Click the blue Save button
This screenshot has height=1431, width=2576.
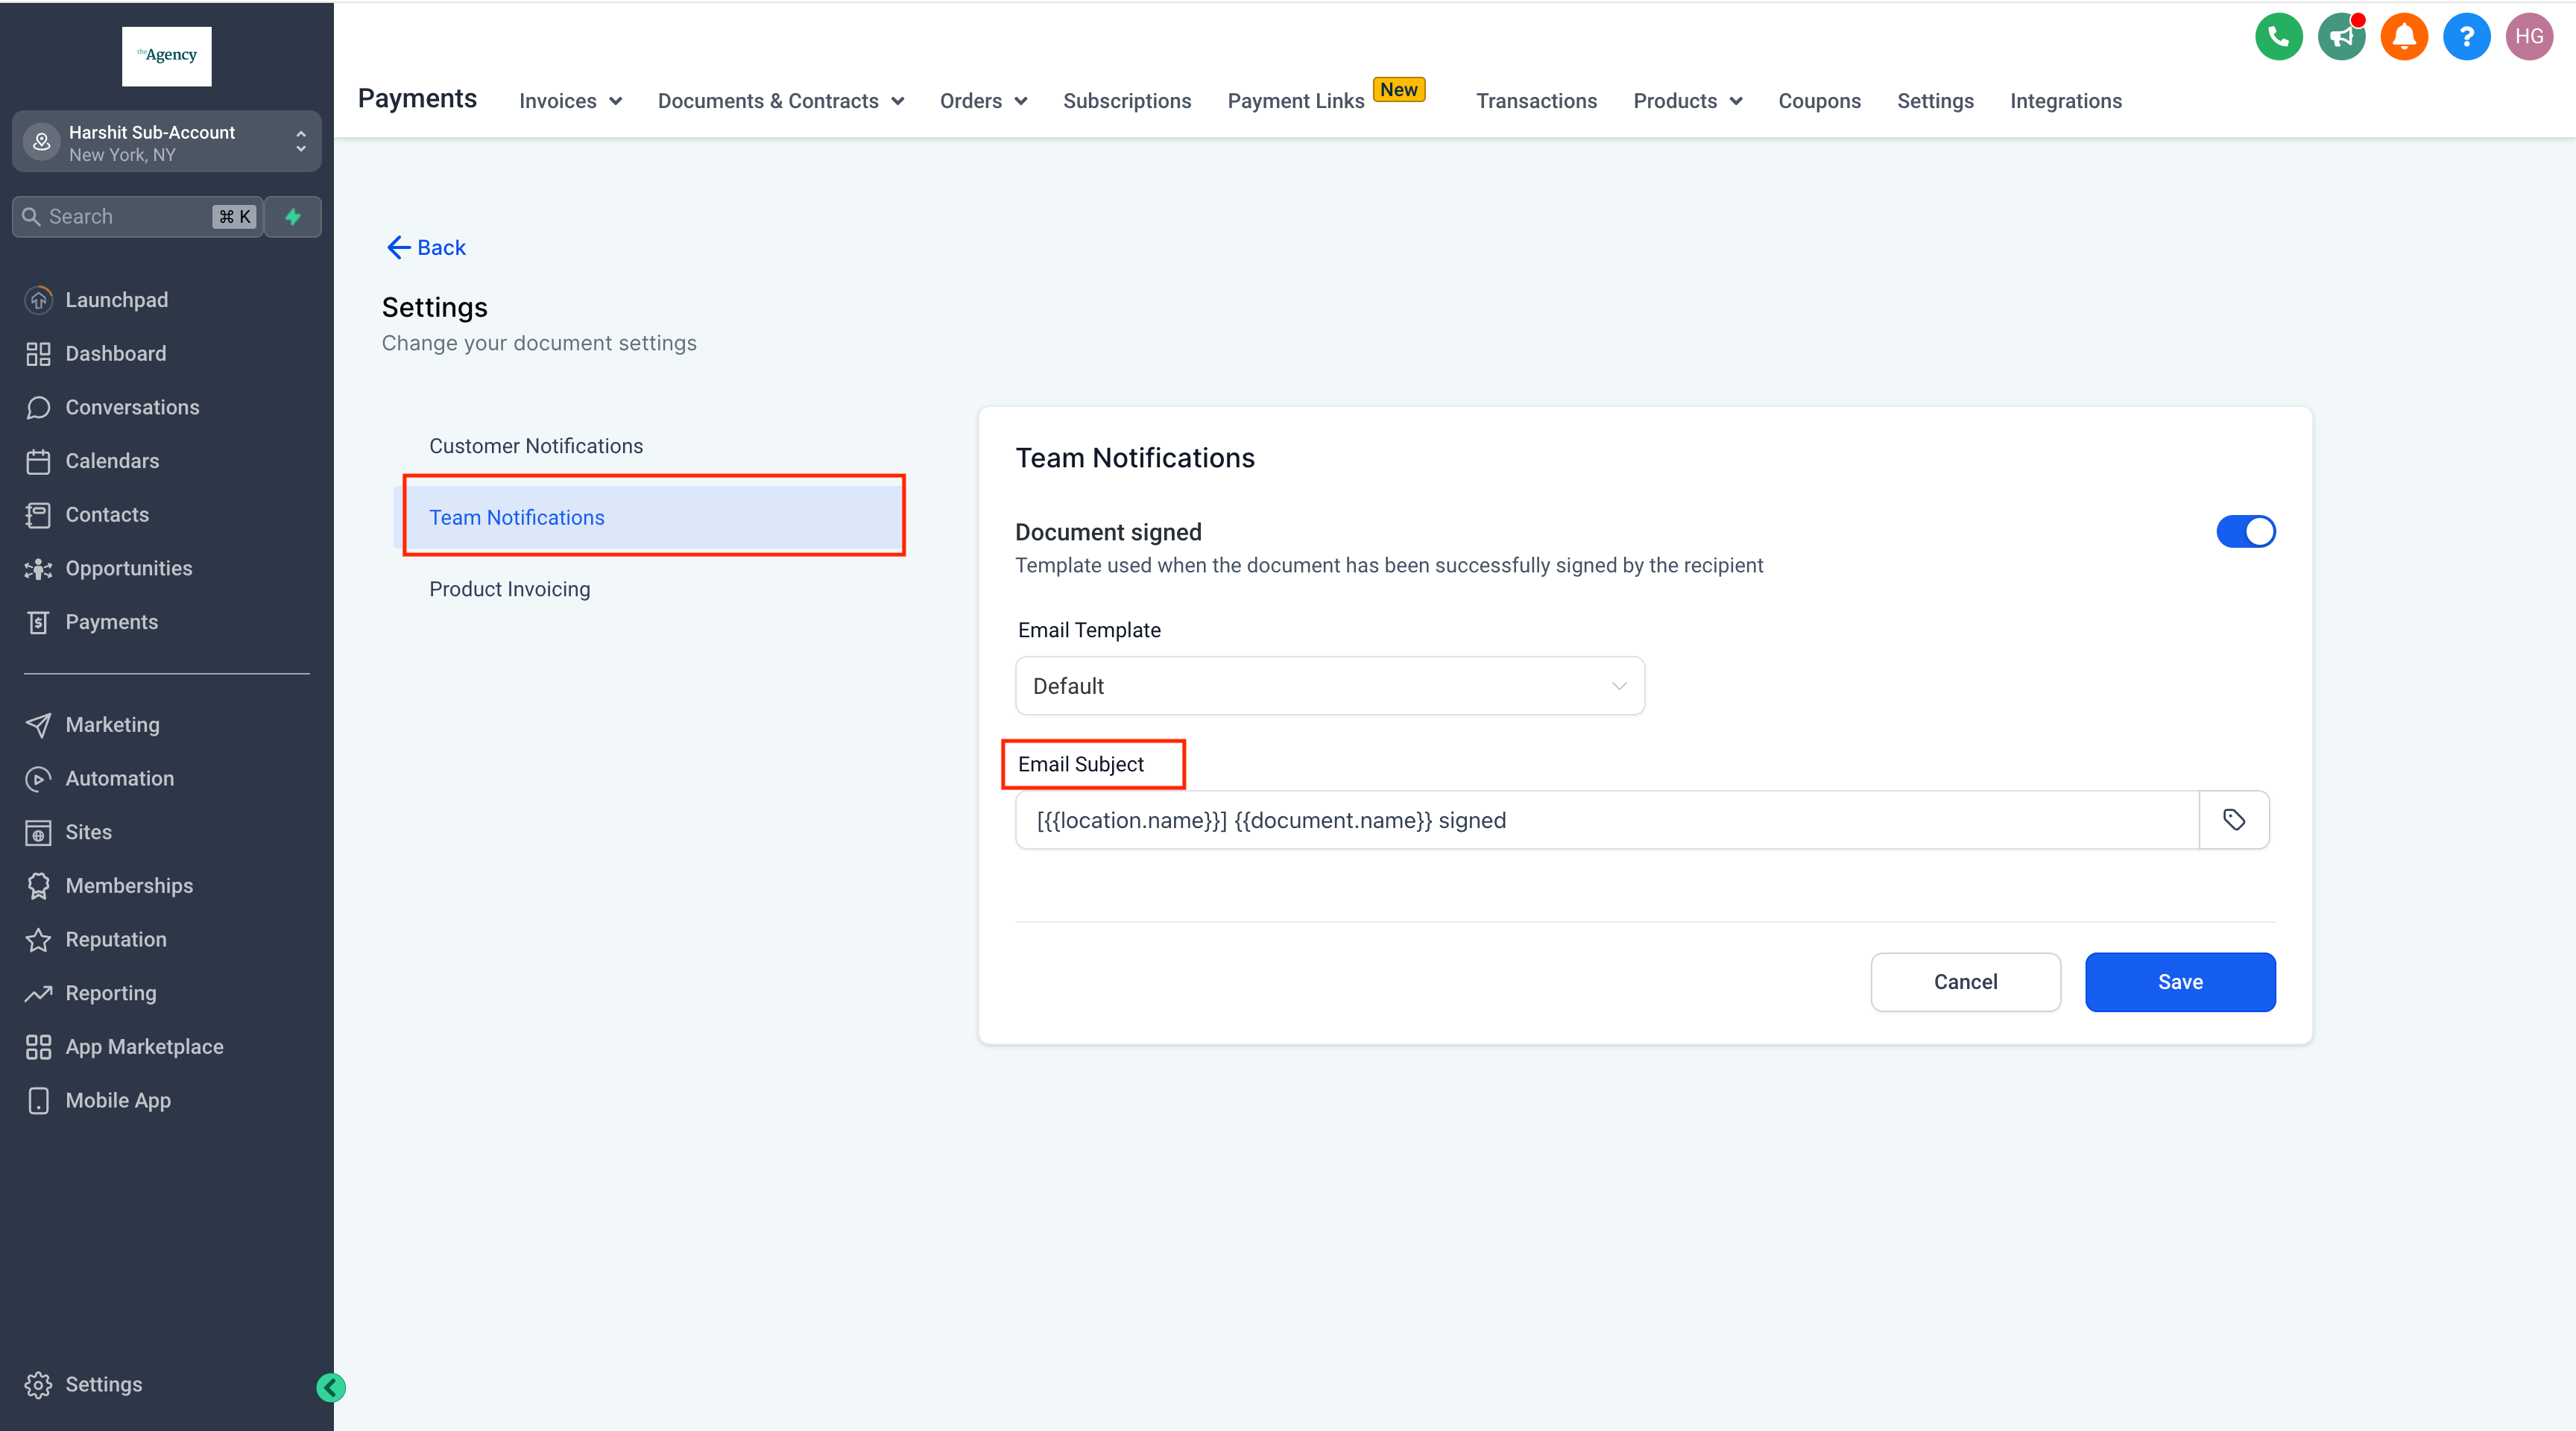click(2179, 982)
